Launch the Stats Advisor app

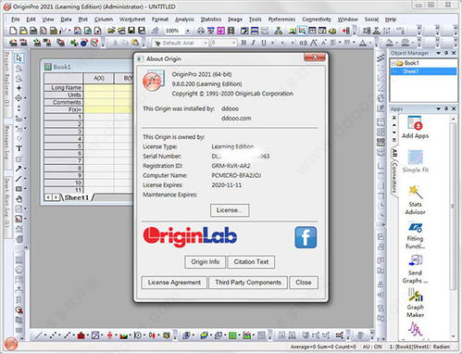tap(415, 199)
